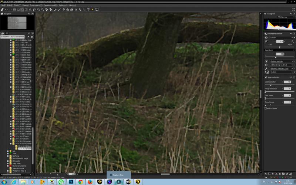296x185 pixels.
Task: Enable the Reduce moire checkbox
Action: pos(266,108)
